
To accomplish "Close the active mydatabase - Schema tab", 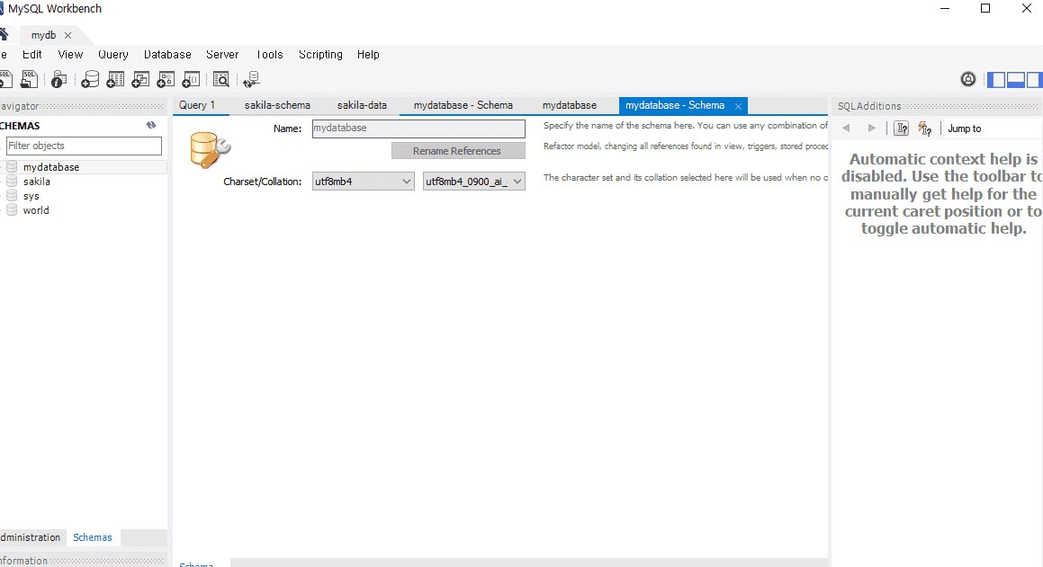I will tap(738, 106).
